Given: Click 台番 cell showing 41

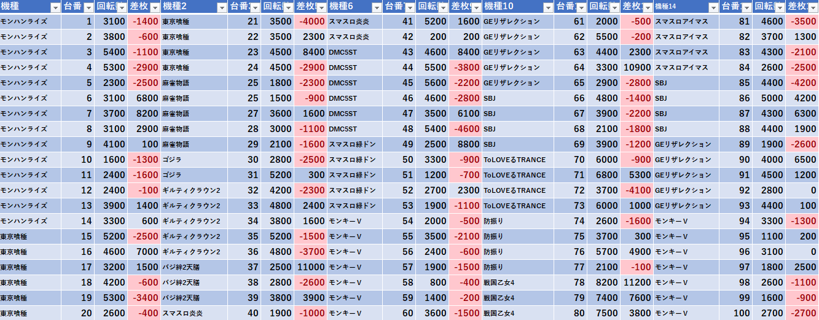Looking at the screenshot, I should pyautogui.click(x=399, y=21).
